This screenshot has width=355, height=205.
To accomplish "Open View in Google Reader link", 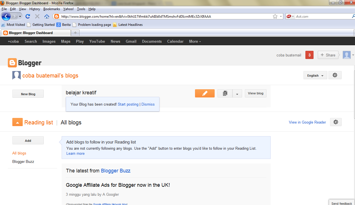I will 307,122.
